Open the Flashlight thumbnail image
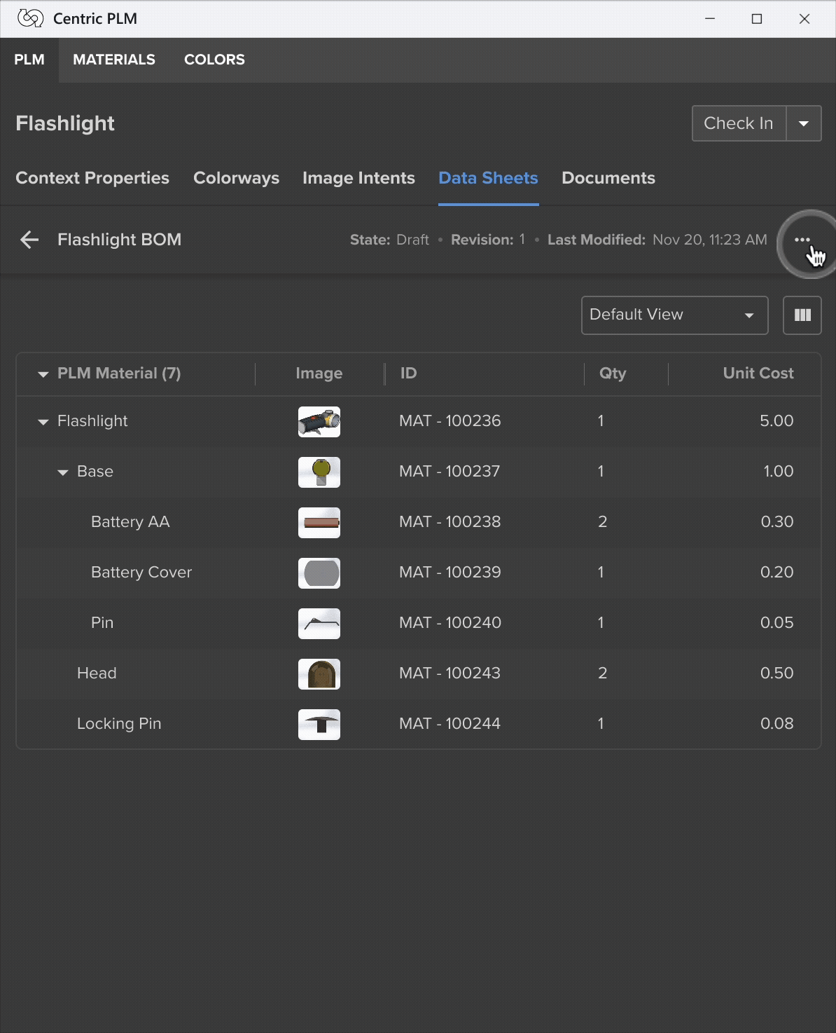Image resolution: width=836 pixels, height=1033 pixels. coord(319,422)
